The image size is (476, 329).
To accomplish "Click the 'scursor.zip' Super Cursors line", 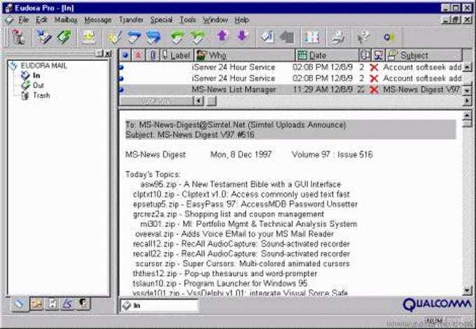I will tap(243, 263).
